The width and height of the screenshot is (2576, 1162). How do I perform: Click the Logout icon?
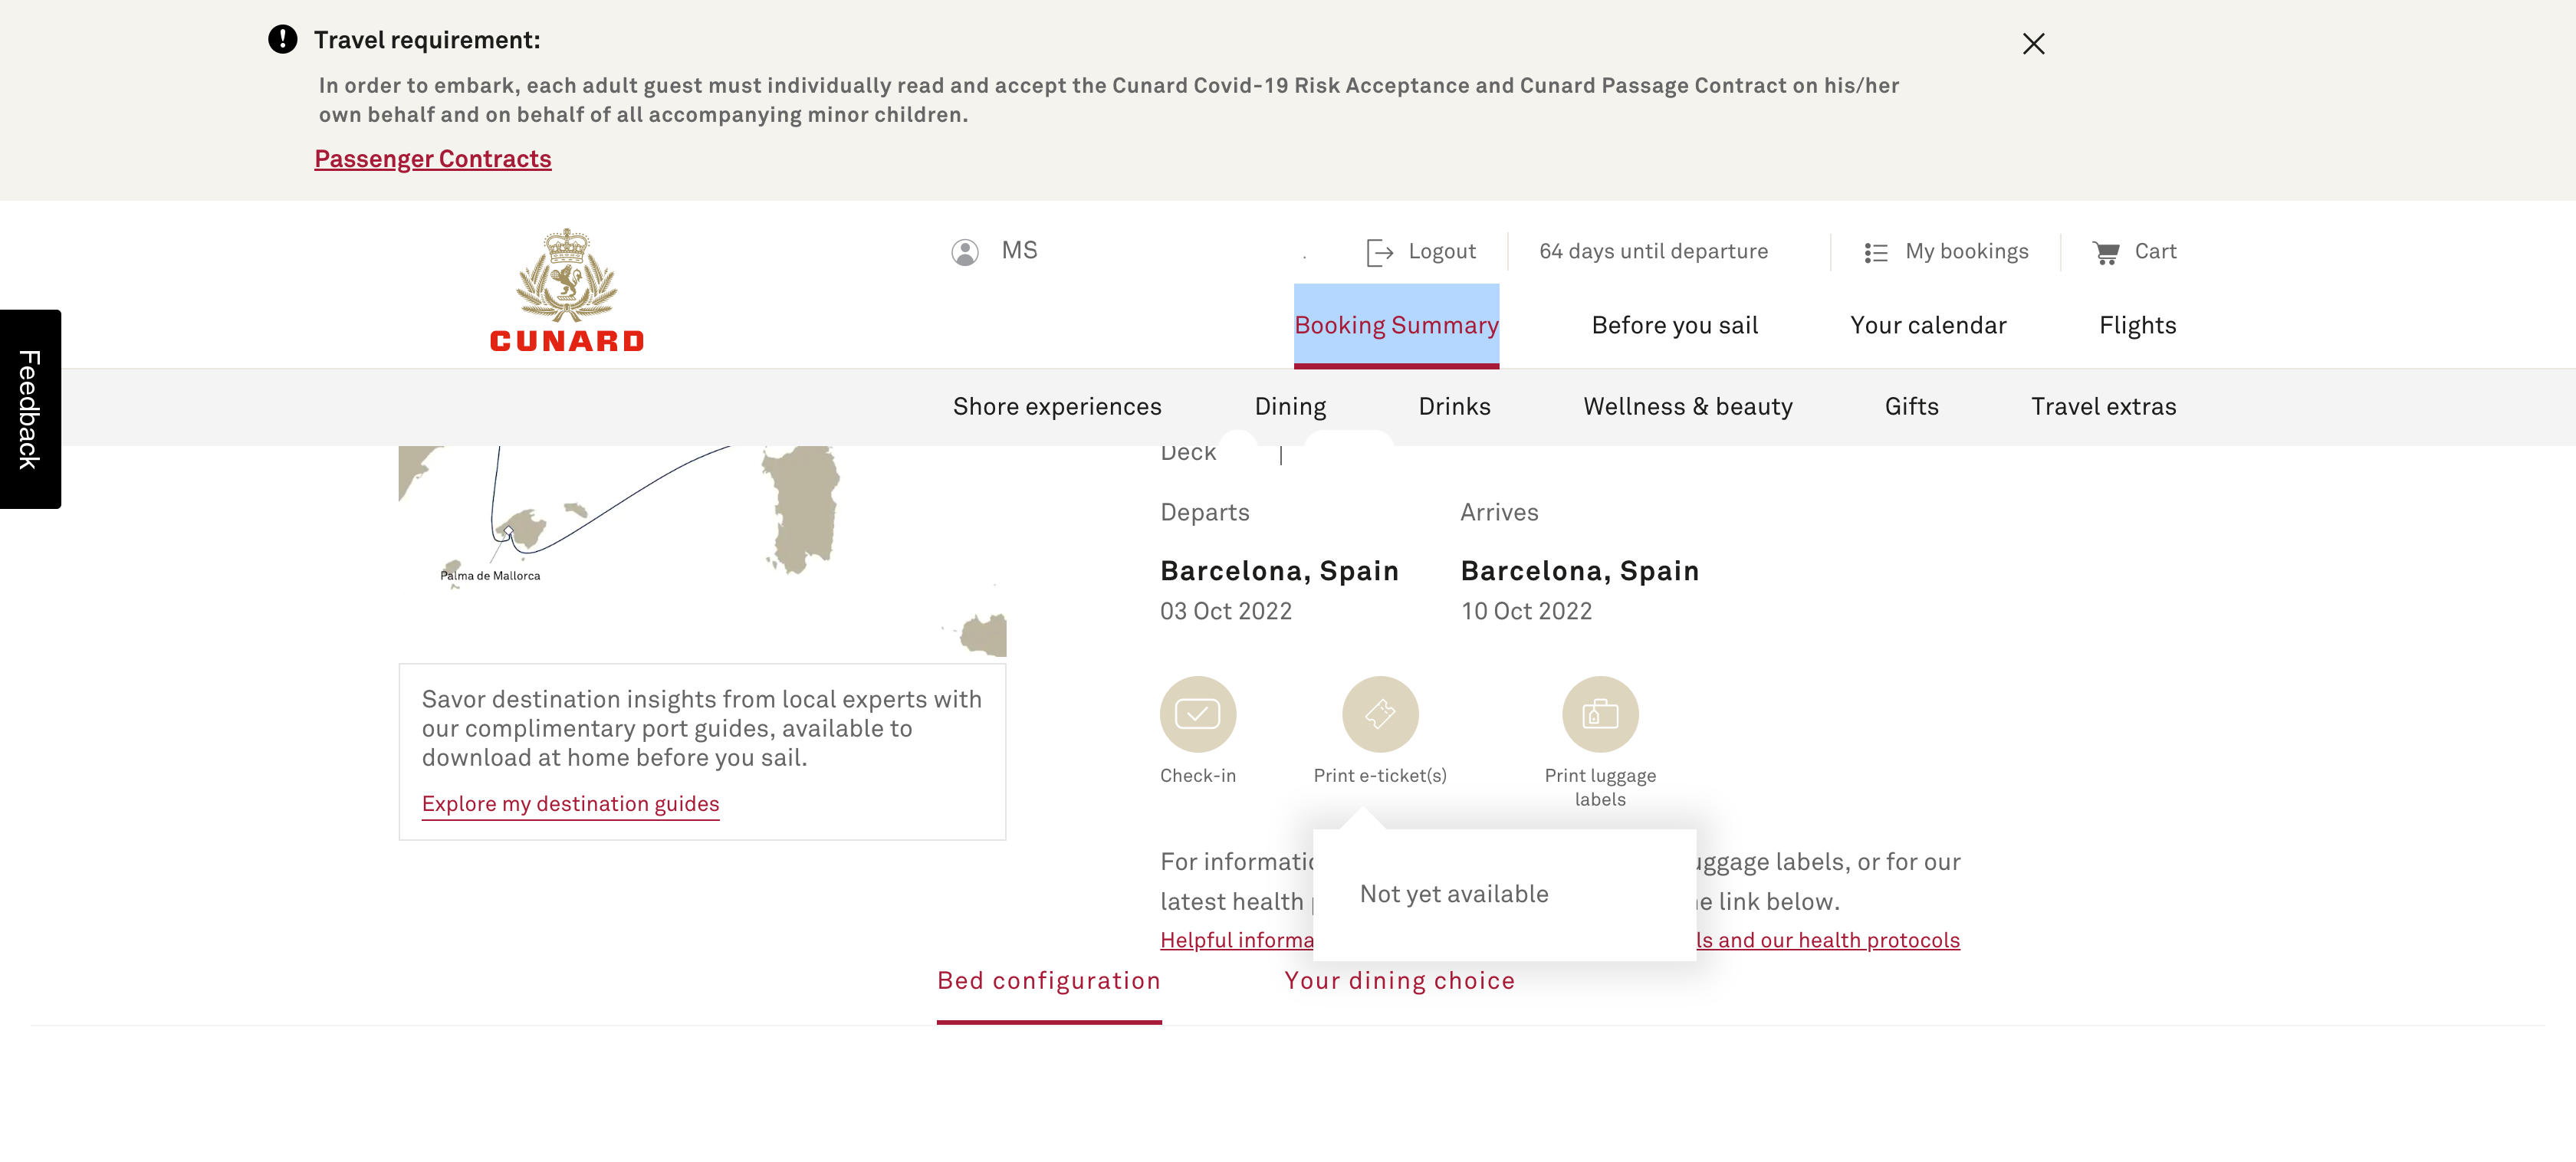[x=1379, y=252]
